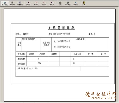
Task: Jump to the last page (最末页)
Action: click(52, 3)
